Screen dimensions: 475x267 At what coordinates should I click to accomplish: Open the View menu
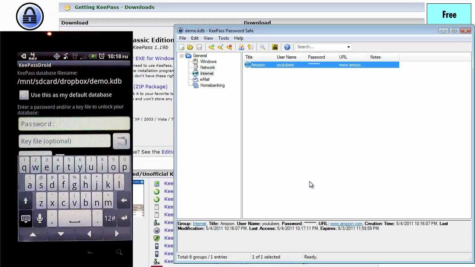pos(208,38)
